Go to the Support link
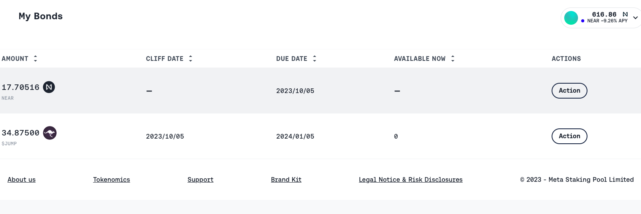641x214 pixels. [x=200, y=179]
